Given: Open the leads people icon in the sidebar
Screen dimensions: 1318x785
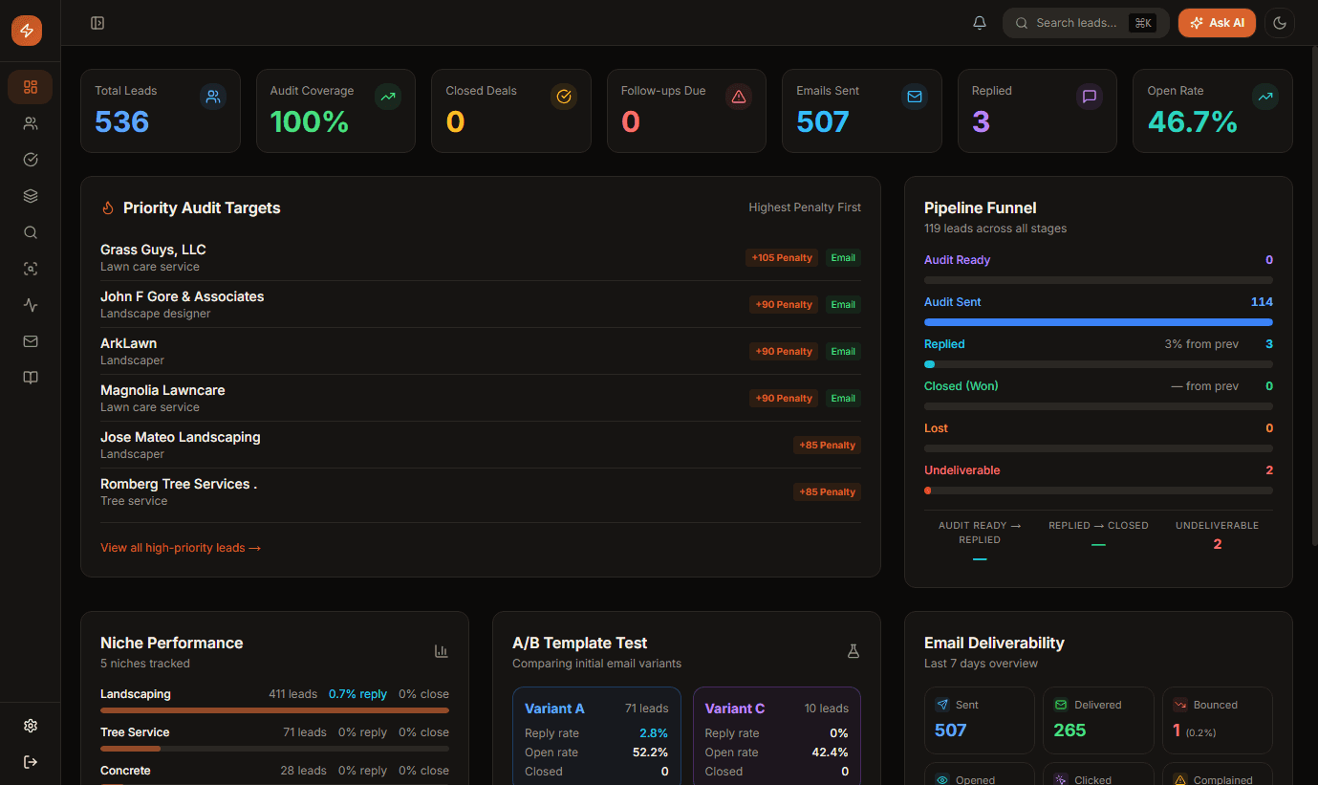Looking at the screenshot, I should point(31,123).
